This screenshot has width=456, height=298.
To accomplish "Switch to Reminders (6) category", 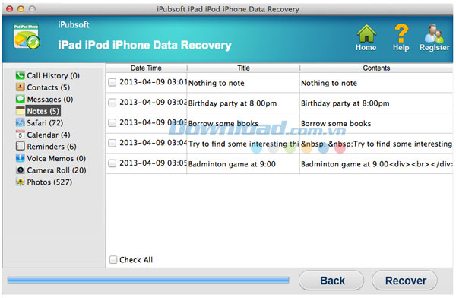I will pyautogui.click(x=52, y=147).
